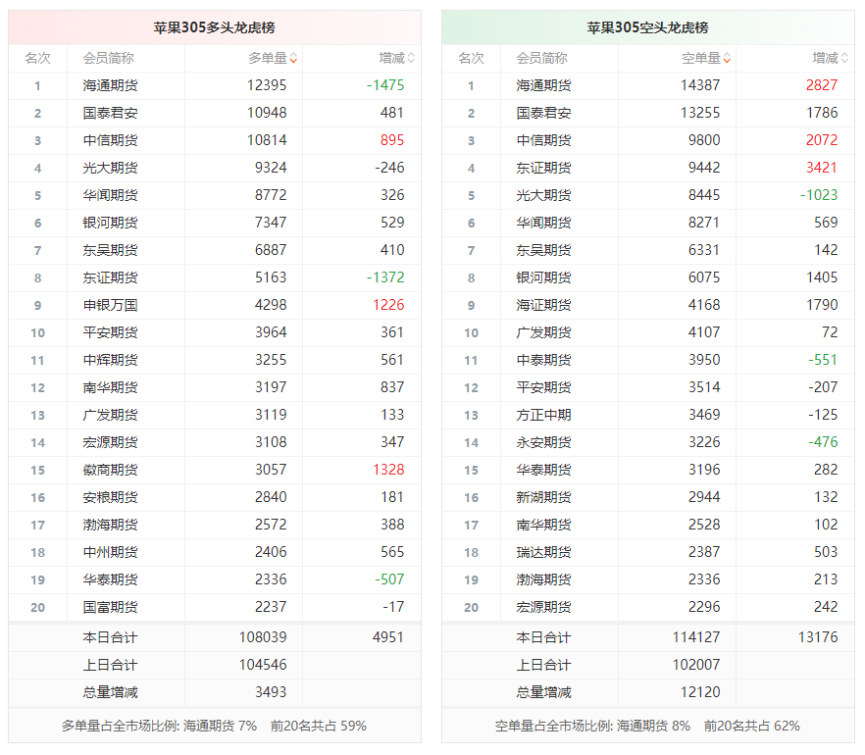Image resolution: width=865 pixels, height=755 pixels.
Task: Click 中辉期货 member name
Action: [x=110, y=360]
